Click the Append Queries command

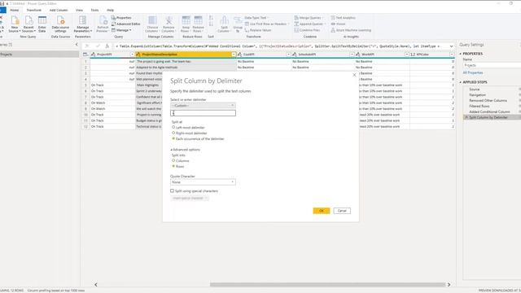pos(309,24)
